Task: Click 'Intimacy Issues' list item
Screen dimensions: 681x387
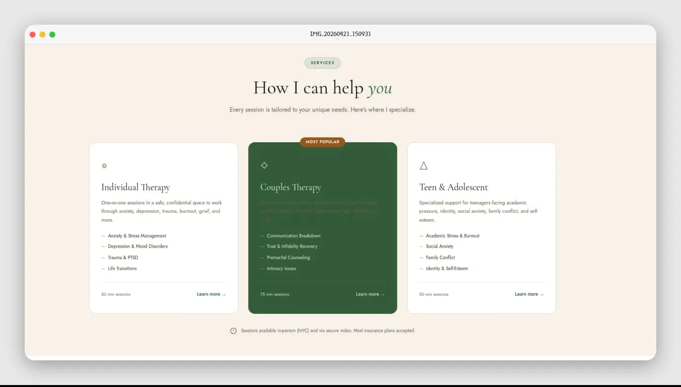Action: click(281, 269)
